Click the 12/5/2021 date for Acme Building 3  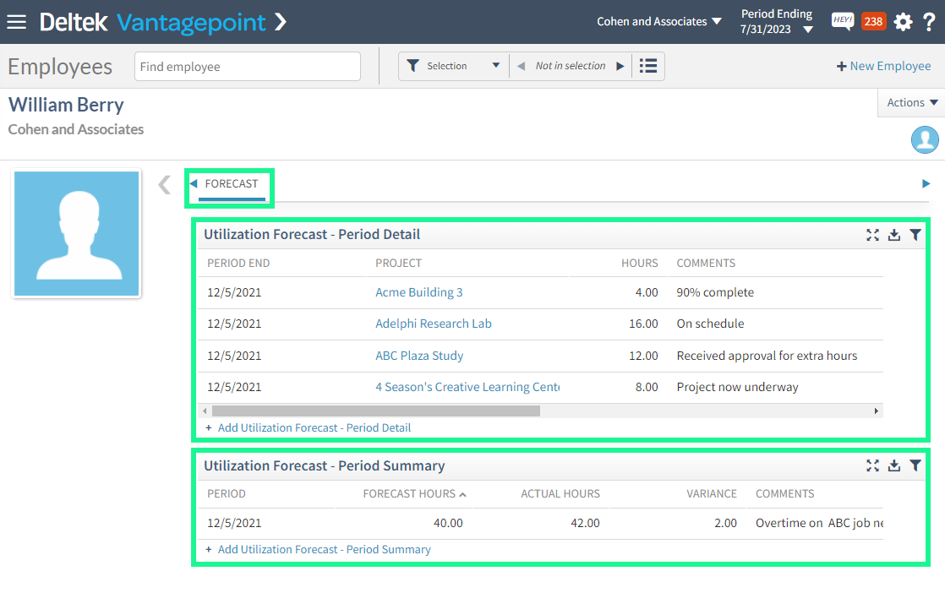coord(234,292)
